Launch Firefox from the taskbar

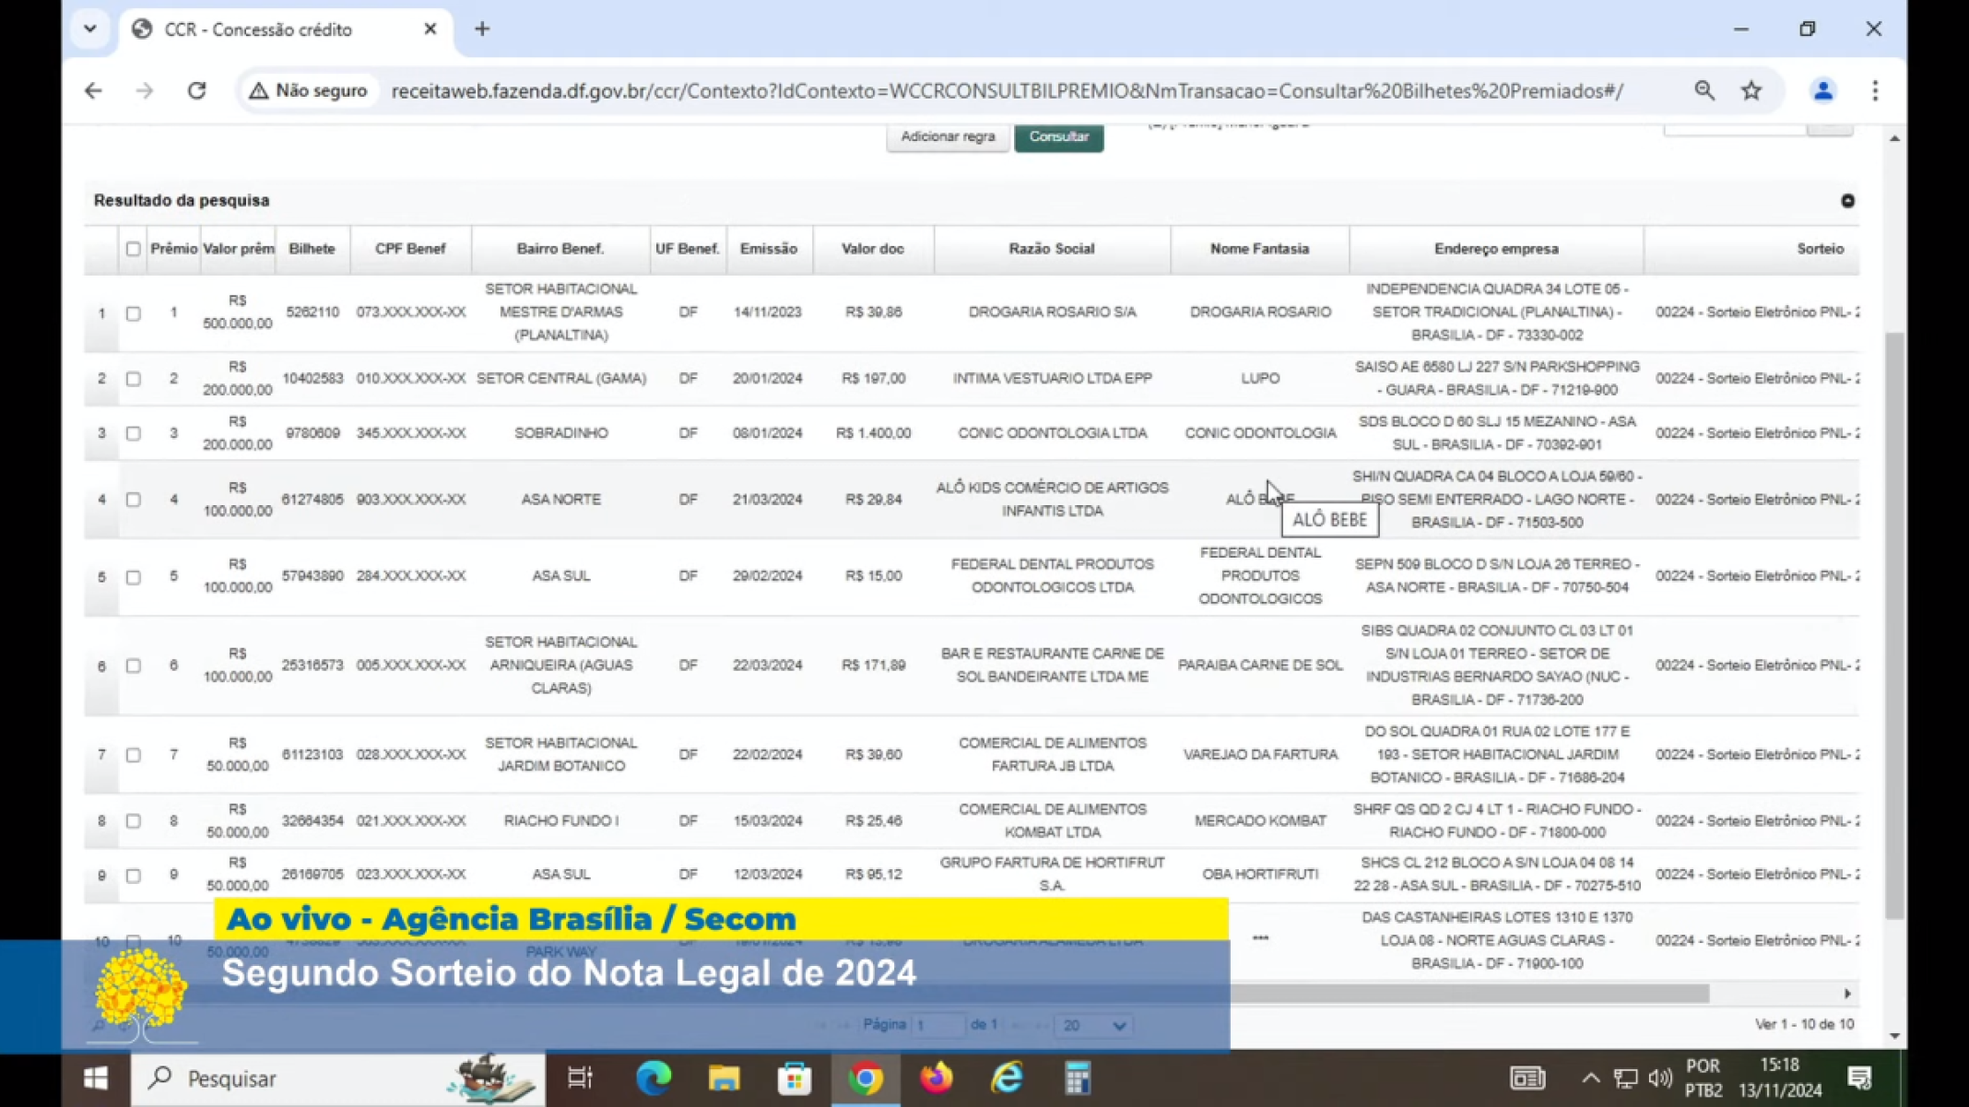(936, 1078)
